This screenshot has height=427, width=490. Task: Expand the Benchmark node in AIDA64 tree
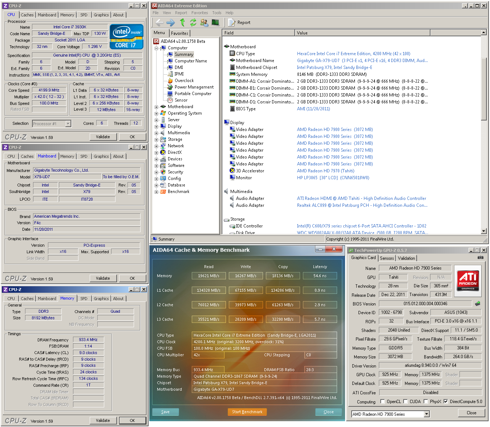pos(156,192)
